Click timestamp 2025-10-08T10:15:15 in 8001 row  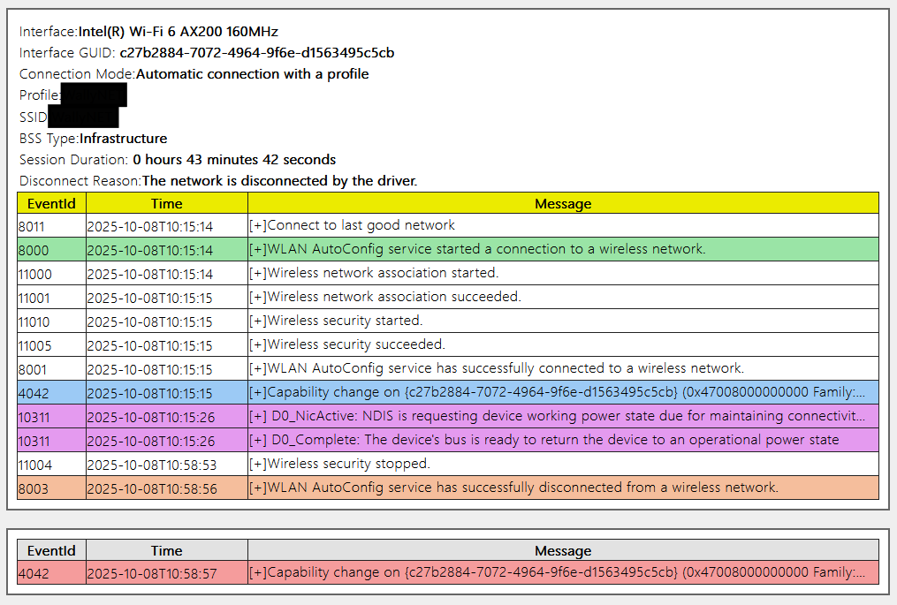[150, 369]
